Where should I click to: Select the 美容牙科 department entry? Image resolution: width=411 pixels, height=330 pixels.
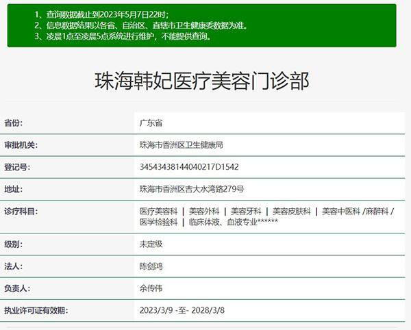[x=246, y=212]
